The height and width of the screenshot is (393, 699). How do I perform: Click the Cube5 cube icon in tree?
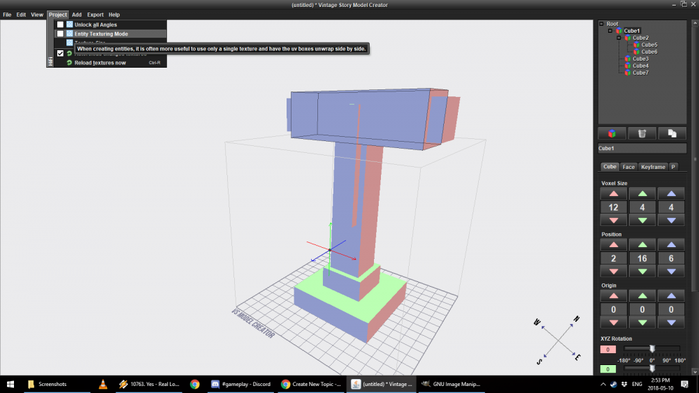click(635, 45)
